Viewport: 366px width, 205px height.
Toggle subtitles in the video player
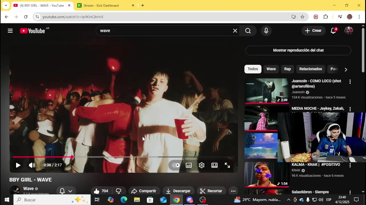pyautogui.click(x=189, y=165)
